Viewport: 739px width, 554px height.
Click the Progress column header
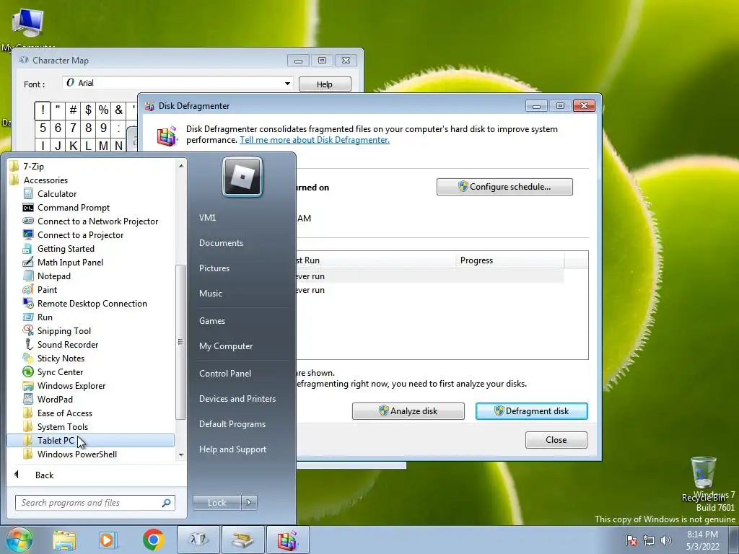[x=510, y=260]
